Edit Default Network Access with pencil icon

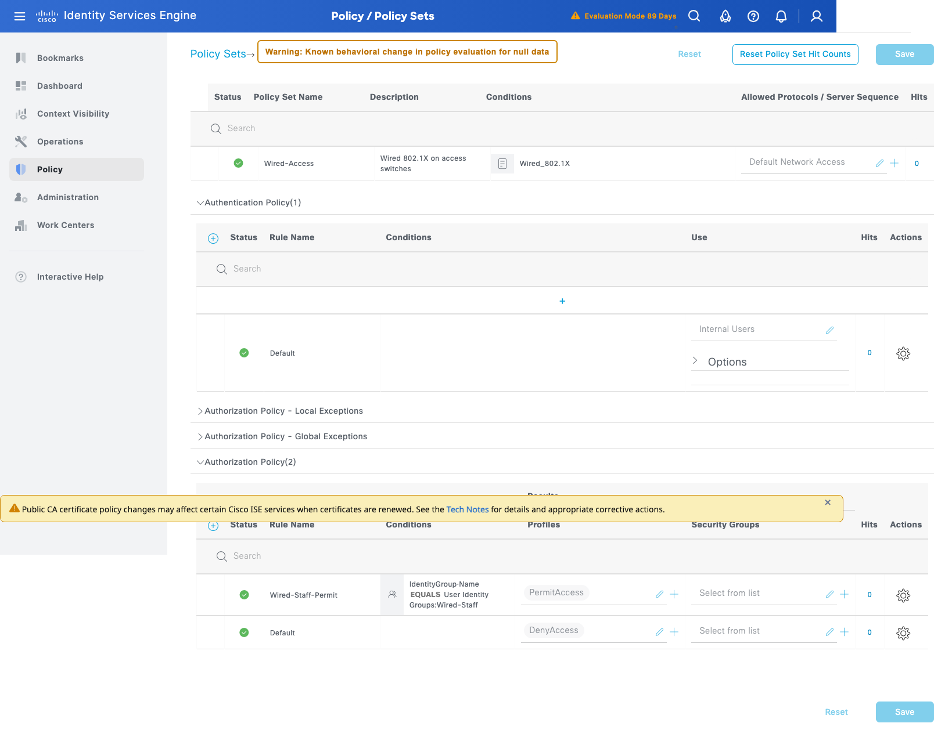(879, 163)
